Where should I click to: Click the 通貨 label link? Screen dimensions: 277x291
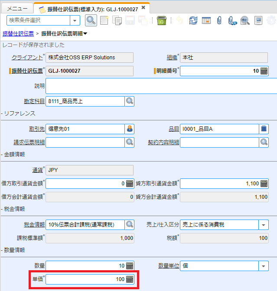point(38,170)
